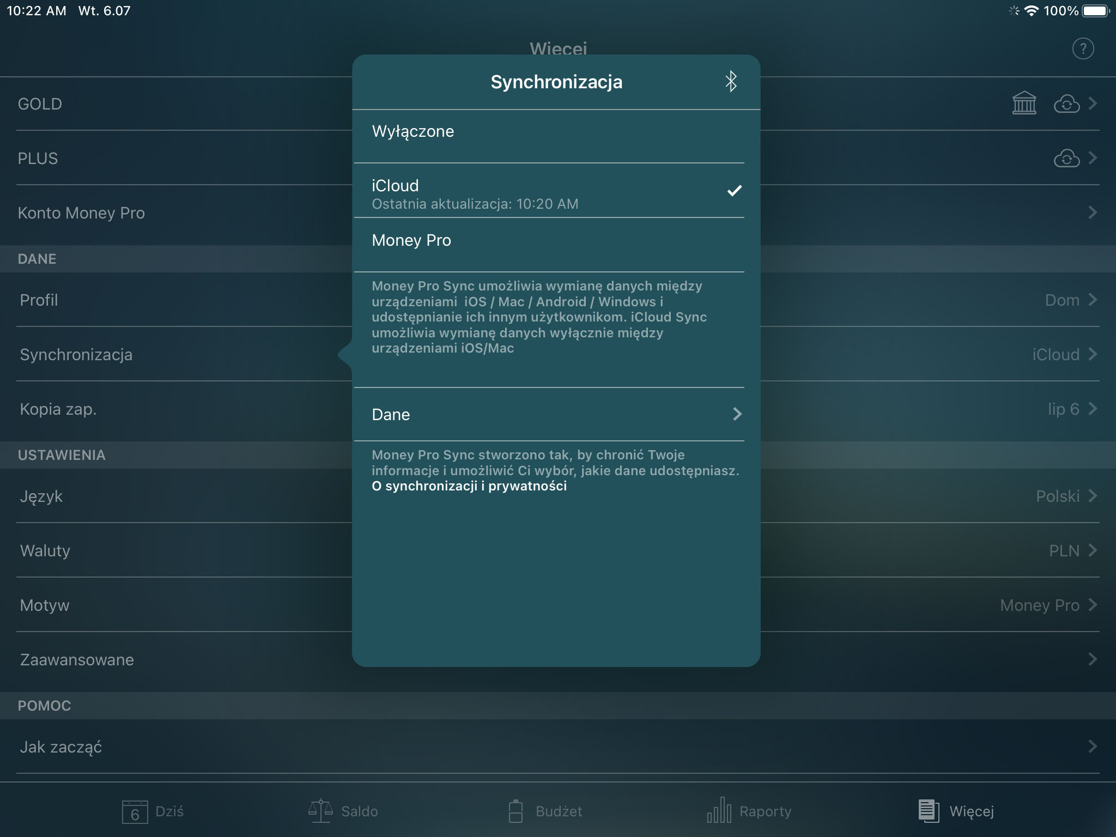Viewport: 1116px width, 837px height.
Task: Select iCloud synchronization option
Action: click(x=556, y=192)
